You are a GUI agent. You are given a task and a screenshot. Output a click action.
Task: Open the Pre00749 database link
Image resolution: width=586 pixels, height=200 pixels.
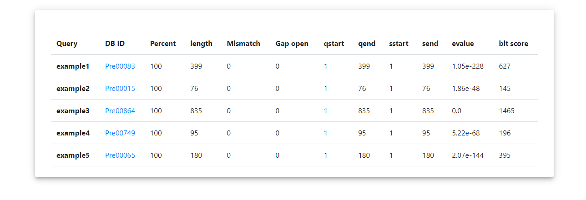[120, 133]
